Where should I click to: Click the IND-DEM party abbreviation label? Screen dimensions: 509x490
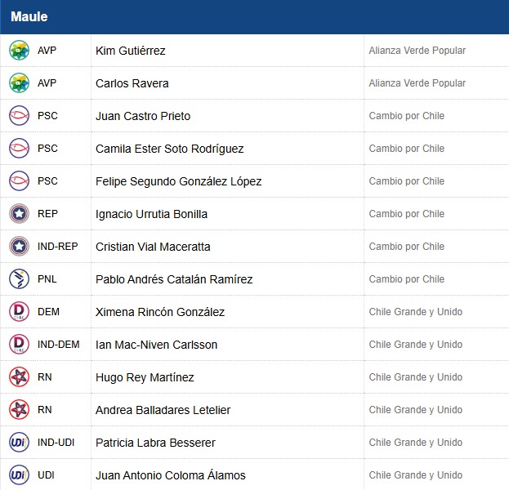click(x=59, y=345)
